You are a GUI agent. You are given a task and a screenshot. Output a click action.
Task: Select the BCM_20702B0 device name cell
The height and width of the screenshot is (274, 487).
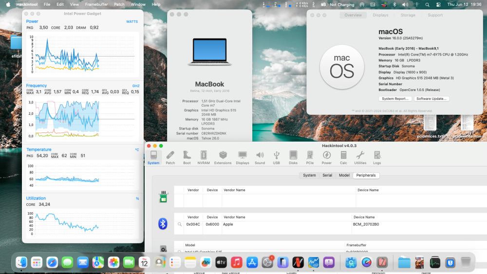(366, 224)
